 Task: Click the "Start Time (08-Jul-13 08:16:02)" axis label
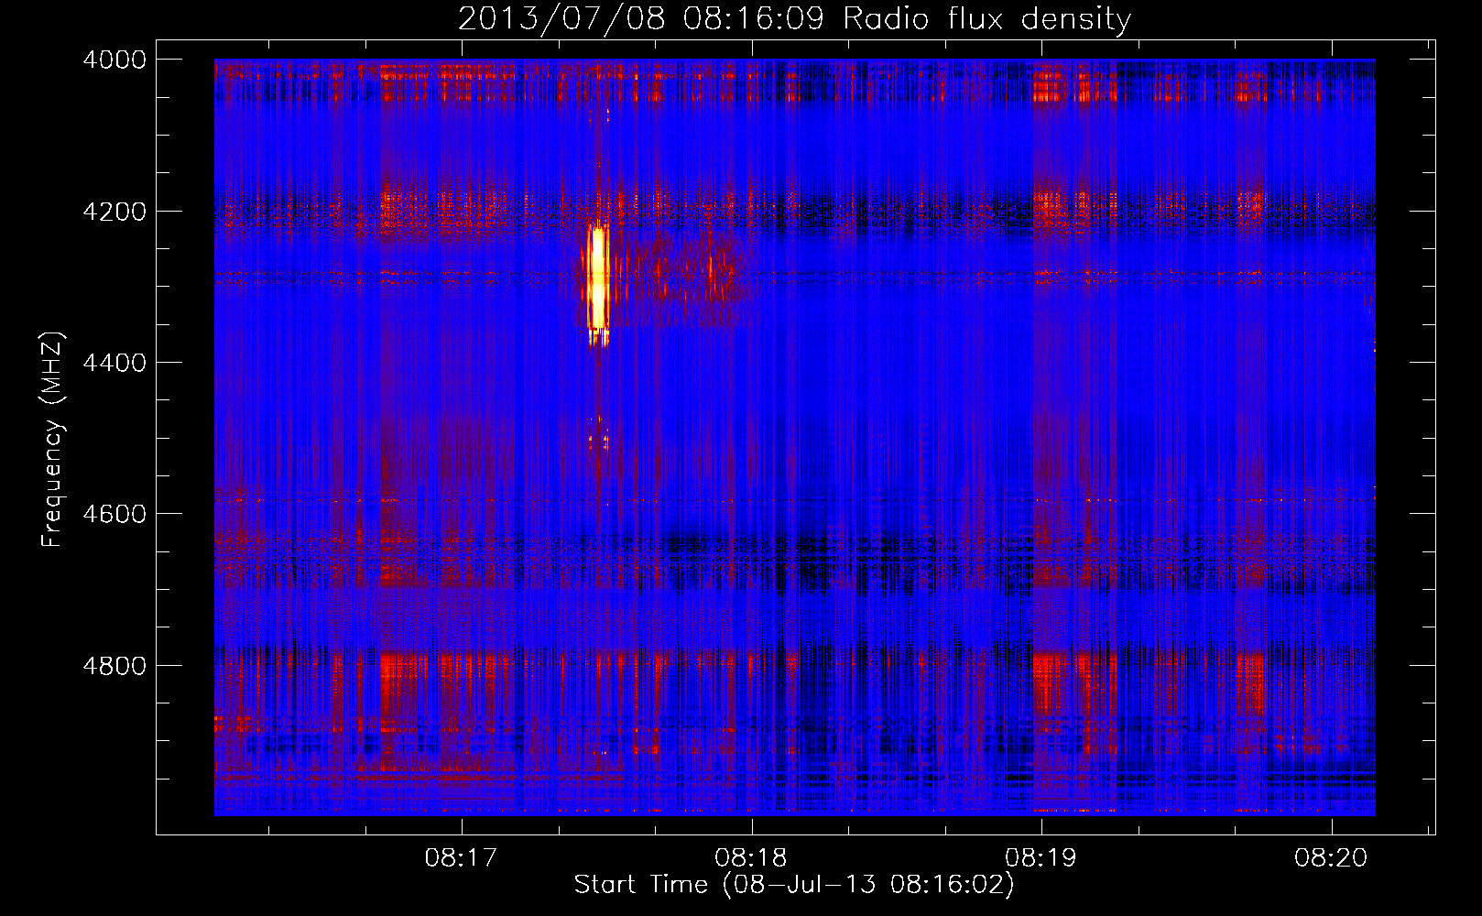point(794,885)
